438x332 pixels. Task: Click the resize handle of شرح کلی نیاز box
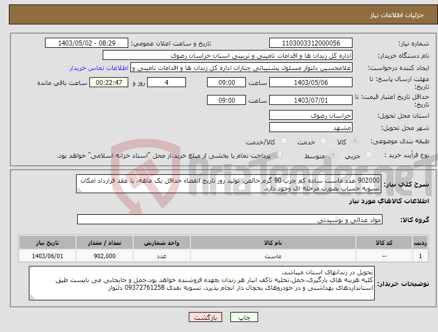pyautogui.click(x=79, y=190)
